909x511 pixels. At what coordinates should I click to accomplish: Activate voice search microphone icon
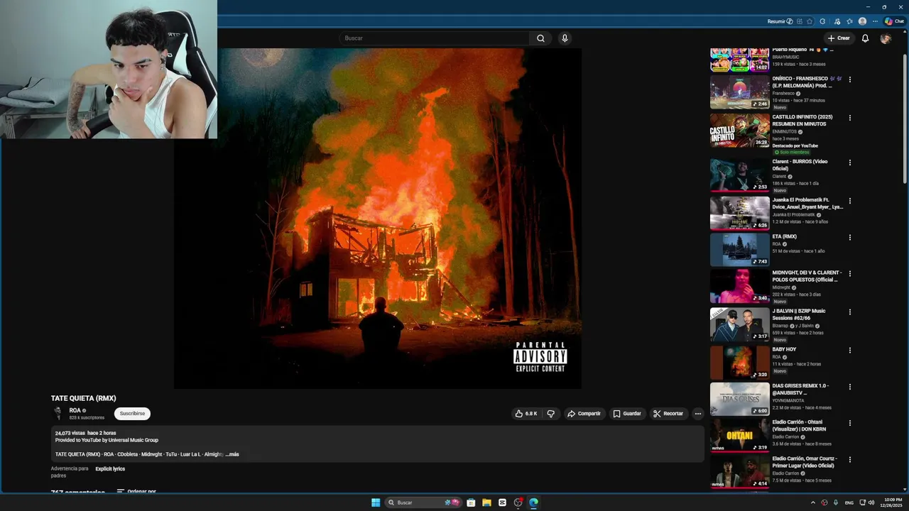click(x=565, y=38)
